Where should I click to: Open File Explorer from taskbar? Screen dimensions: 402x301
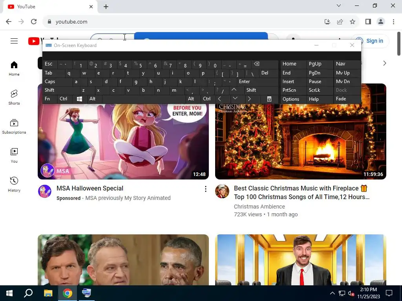coord(48,293)
